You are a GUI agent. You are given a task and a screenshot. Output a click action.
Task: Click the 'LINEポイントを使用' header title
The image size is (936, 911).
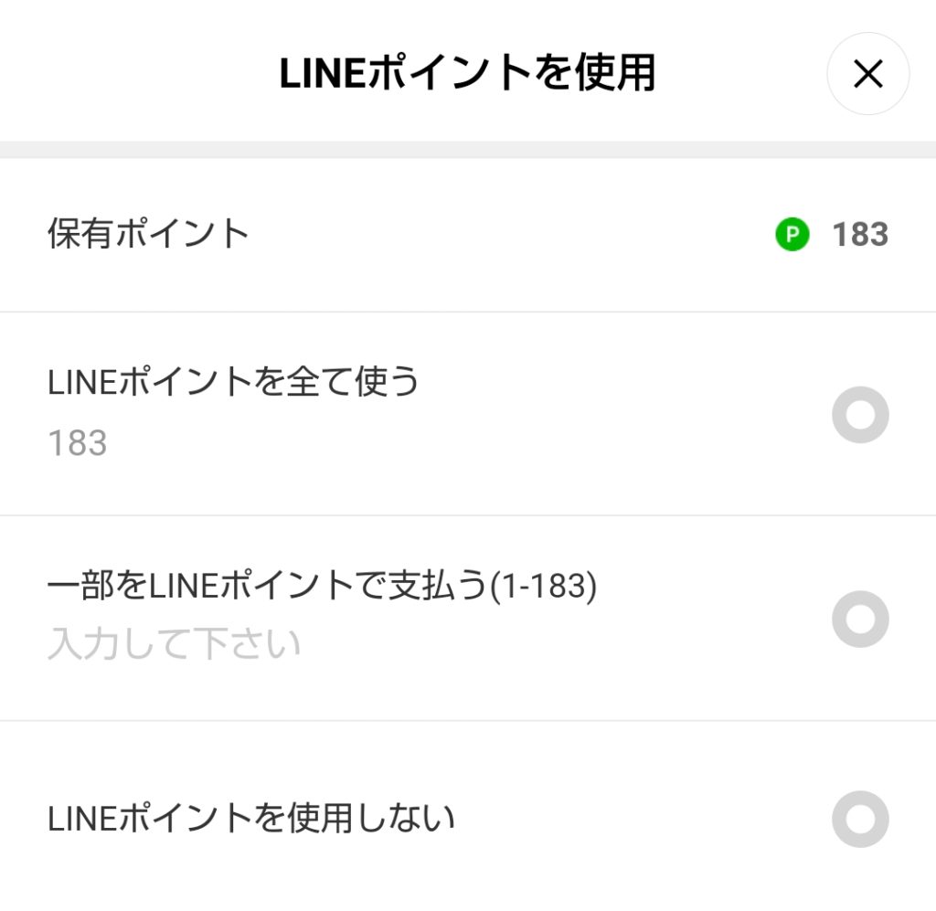[467, 73]
